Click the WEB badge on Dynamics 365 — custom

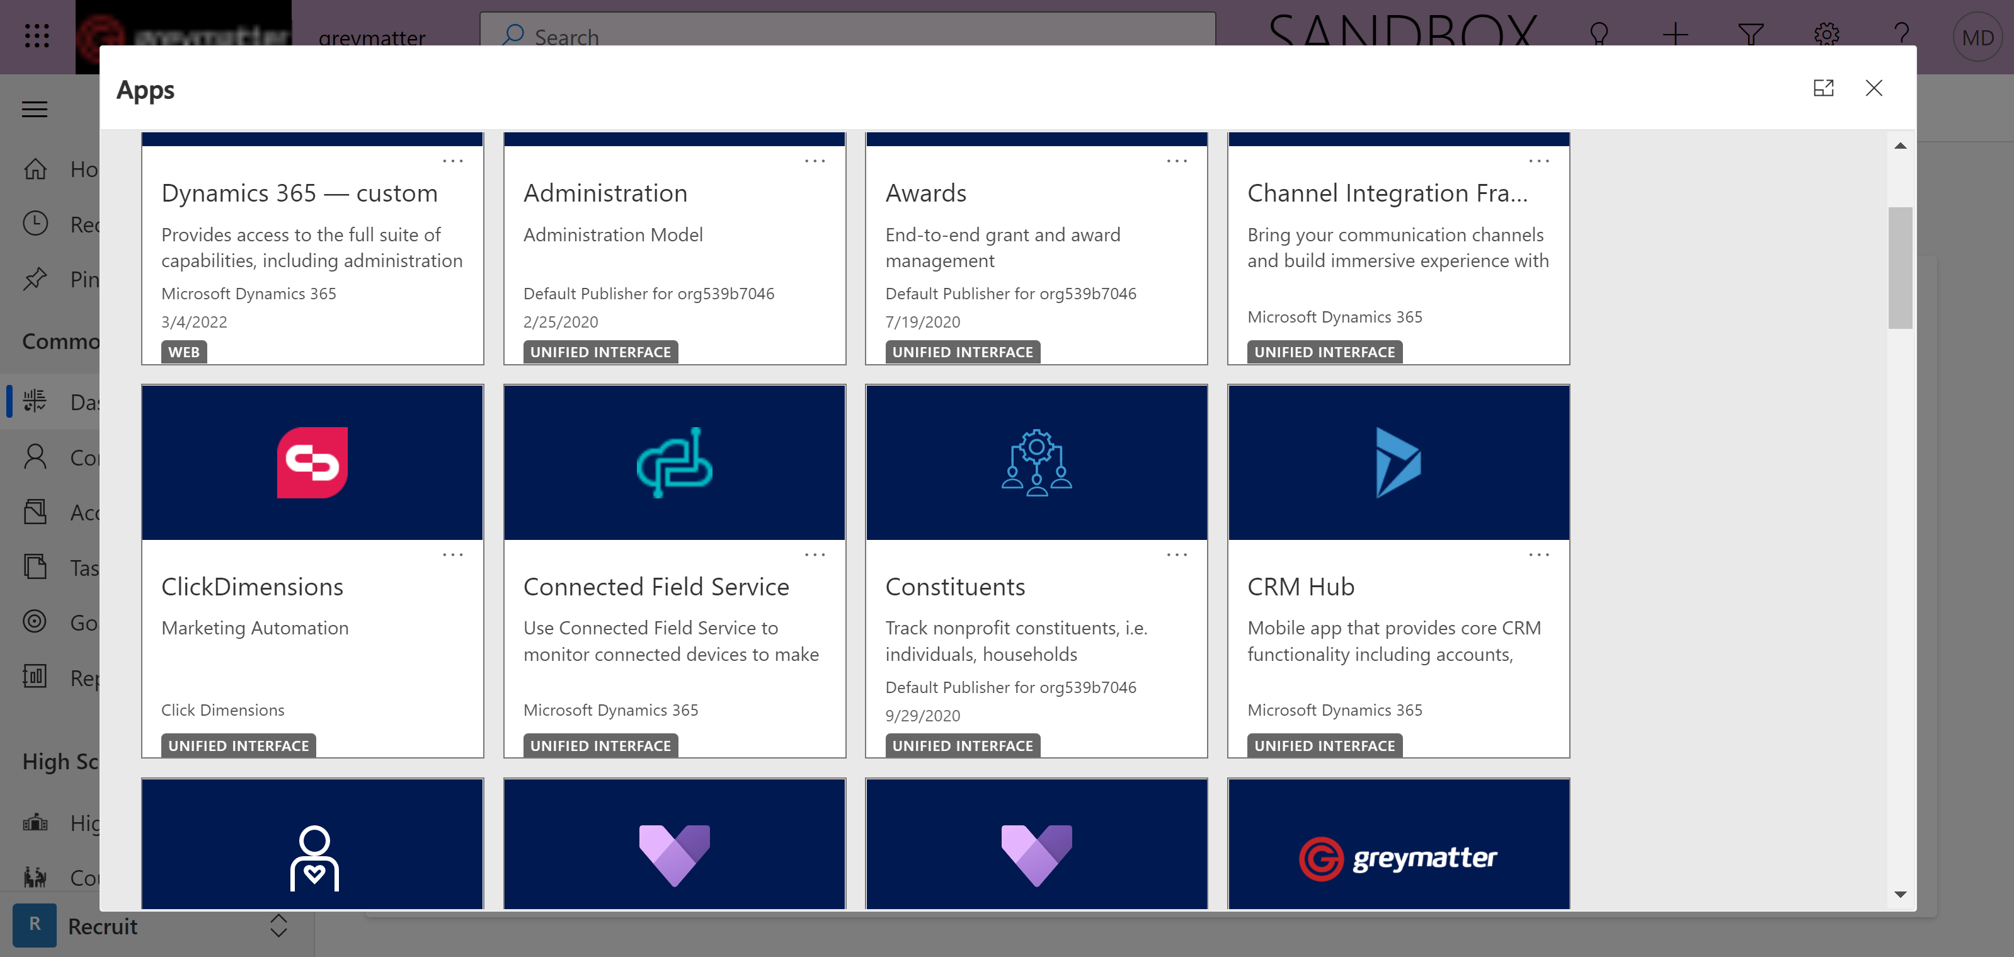click(184, 352)
